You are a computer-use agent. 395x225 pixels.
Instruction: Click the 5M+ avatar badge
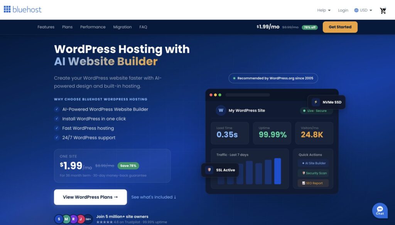point(88,219)
